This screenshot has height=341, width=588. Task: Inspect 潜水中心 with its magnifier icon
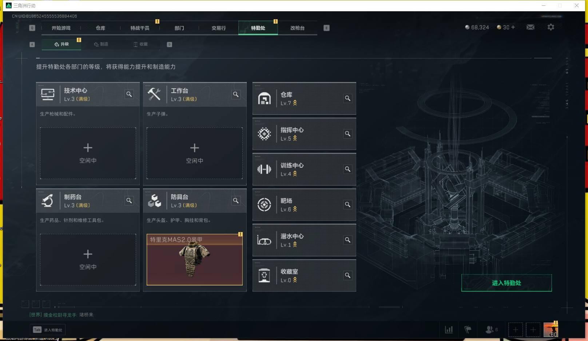(x=348, y=240)
